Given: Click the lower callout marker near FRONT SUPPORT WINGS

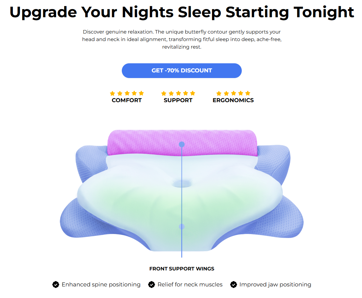Looking at the screenshot, I should tap(182, 227).
